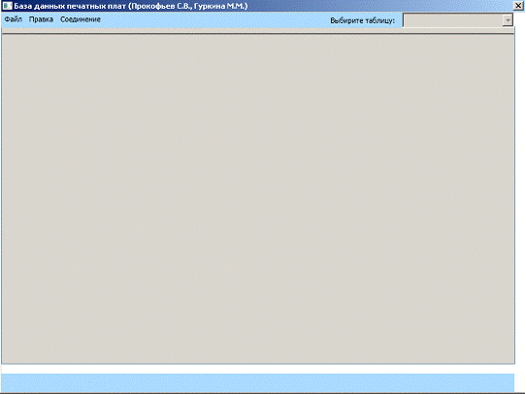Click the 'Выберите таблицу:' label
This screenshot has width=525, height=394.
click(363, 20)
